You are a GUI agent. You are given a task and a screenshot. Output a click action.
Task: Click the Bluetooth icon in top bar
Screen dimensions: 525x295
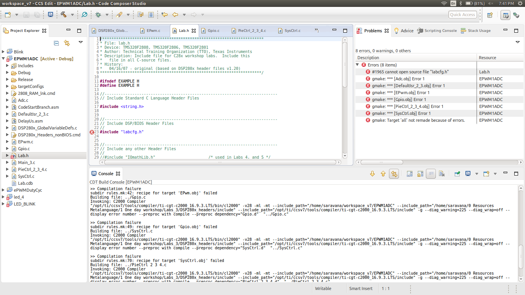pos(461,3)
